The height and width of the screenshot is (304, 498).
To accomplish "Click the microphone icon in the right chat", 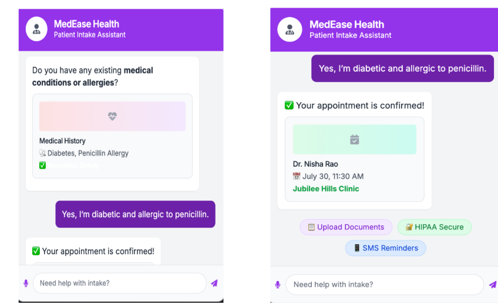I will pos(278,285).
